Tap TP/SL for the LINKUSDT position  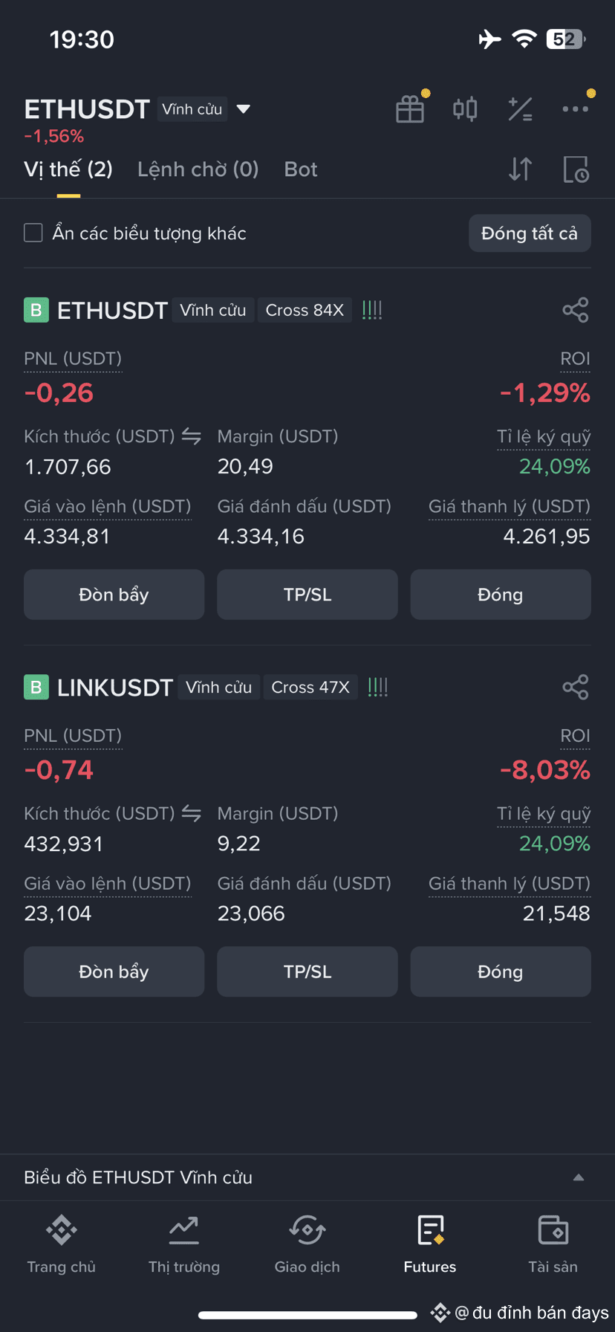307,971
